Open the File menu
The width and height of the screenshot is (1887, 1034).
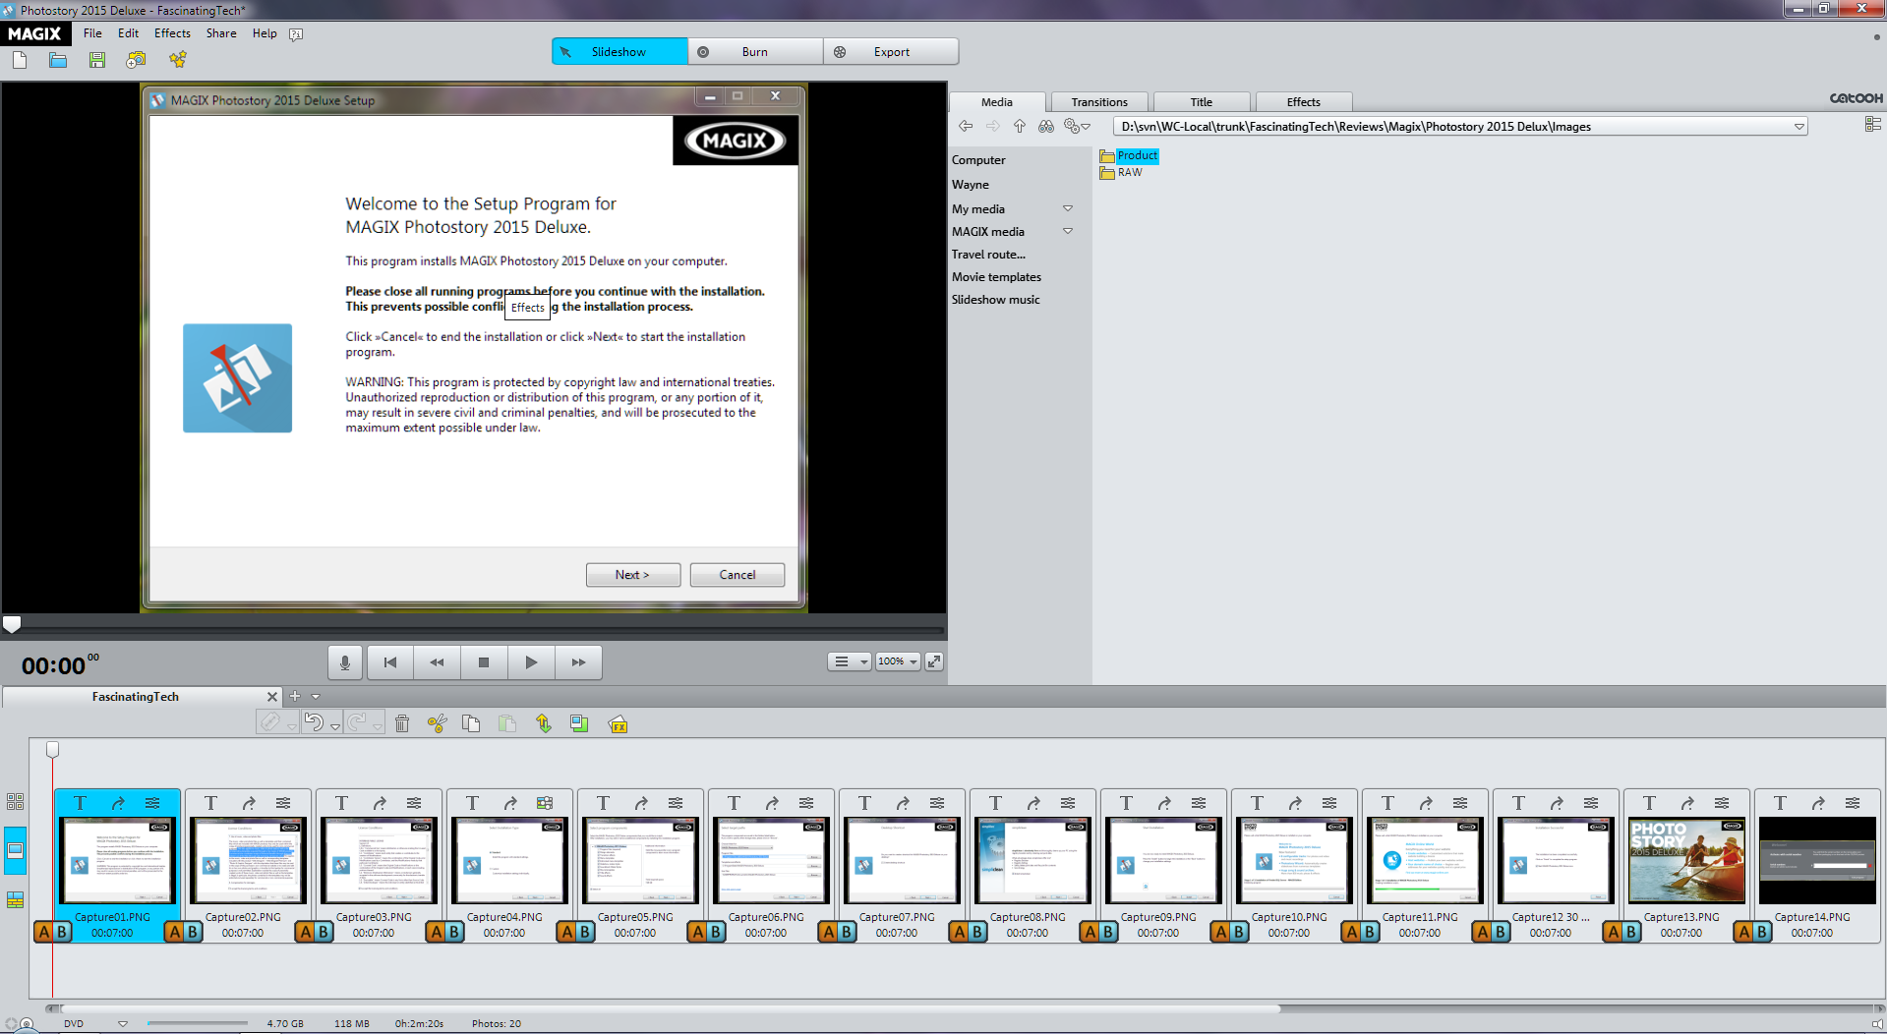92,33
